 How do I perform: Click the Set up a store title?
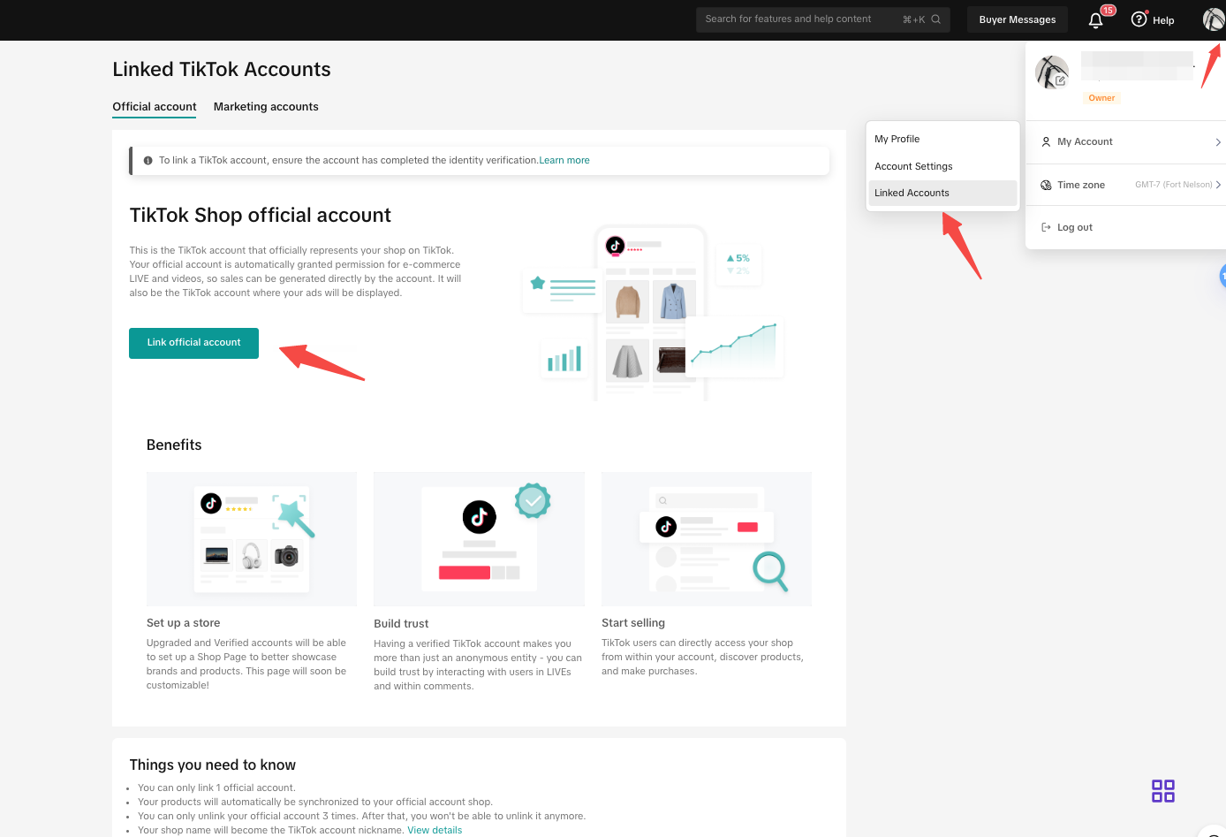[184, 623]
